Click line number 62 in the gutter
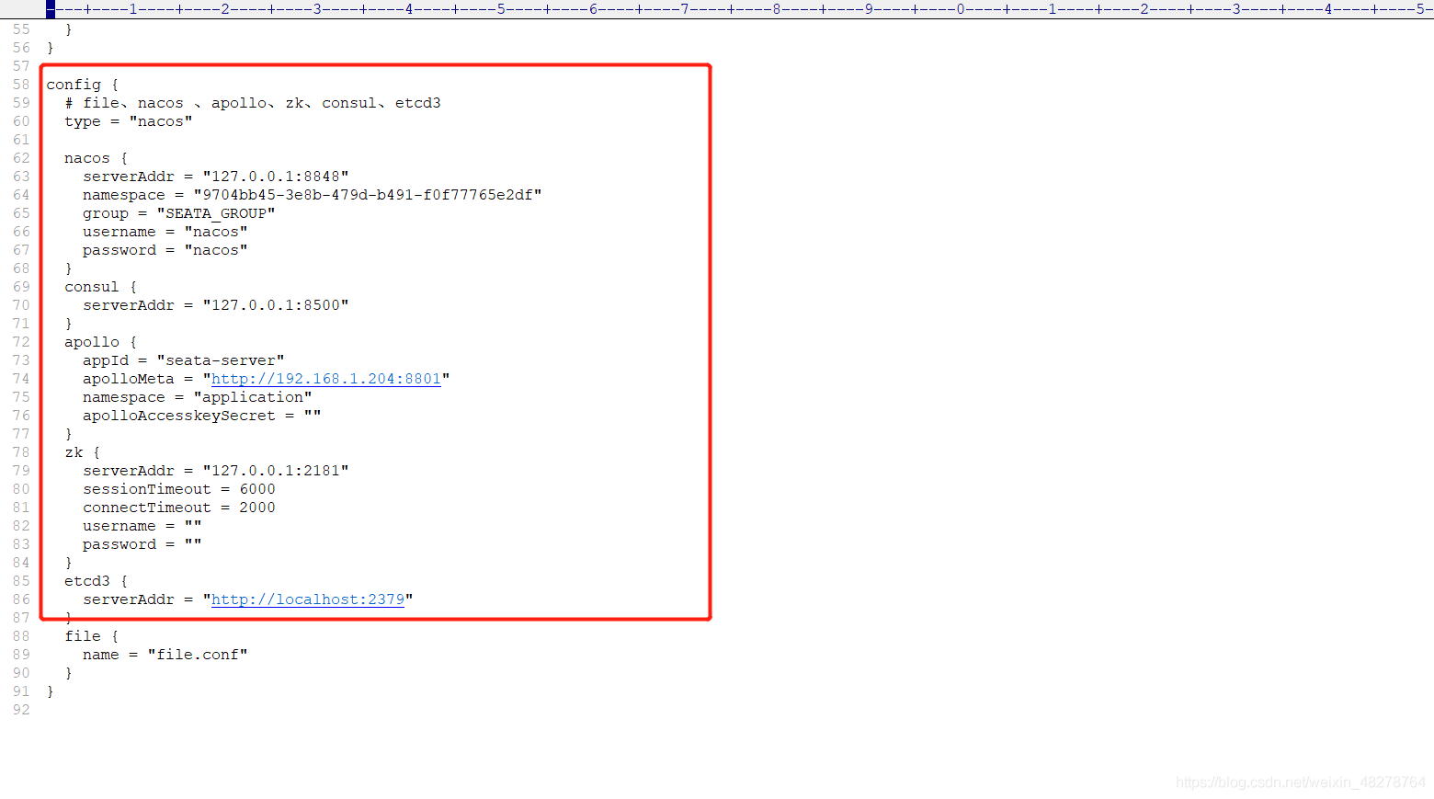Viewport: 1434px width, 799px height. [21, 158]
